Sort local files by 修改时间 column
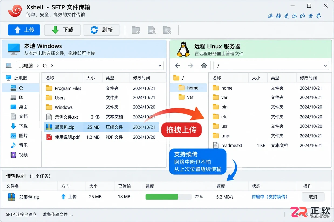The height and width of the screenshot is (222, 334). (x=141, y=78)
